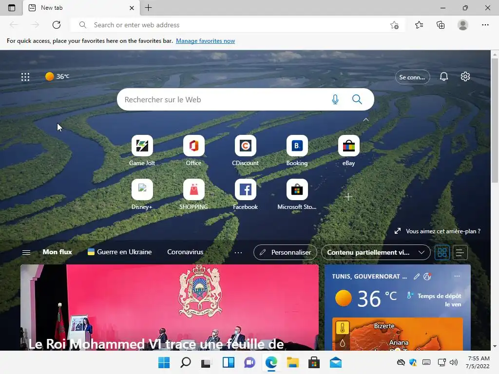Open taskbar Search

pyautogui.click(x=186, y=362)
